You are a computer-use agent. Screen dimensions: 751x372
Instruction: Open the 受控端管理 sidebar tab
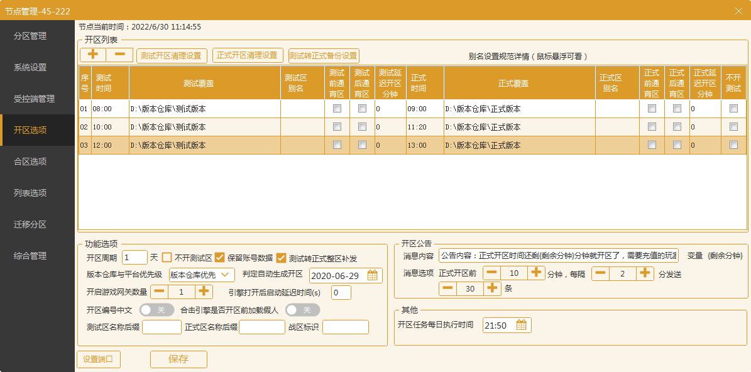pos(34,99)
